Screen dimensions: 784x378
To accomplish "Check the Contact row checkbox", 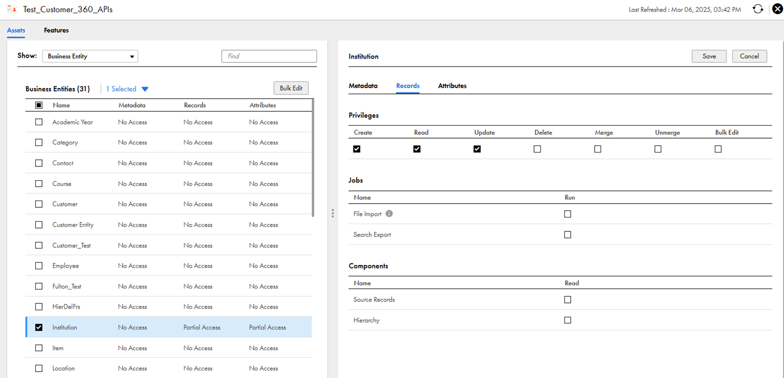I will coord(39,163).
